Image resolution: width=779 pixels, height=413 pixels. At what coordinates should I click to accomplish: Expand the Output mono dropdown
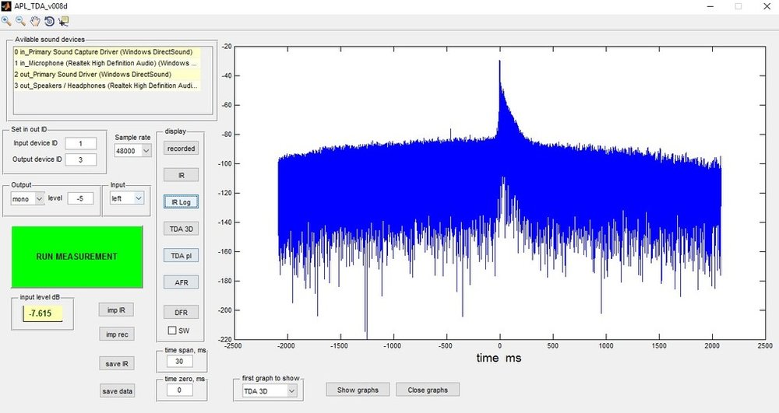[28, 198]
